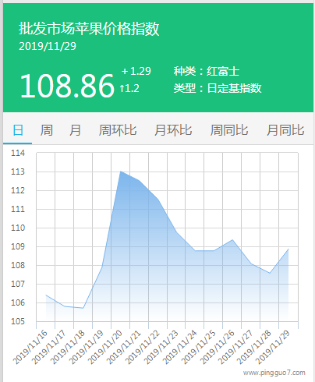Screen dimensions: 315x382
Task: Click the chart peak at 2019/11/20
Action: tap(120, 172)
